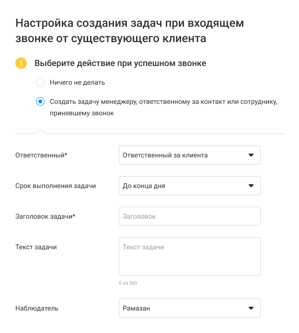Click the arrow icon in the Наблюдатель field

[x=251, y=308]
